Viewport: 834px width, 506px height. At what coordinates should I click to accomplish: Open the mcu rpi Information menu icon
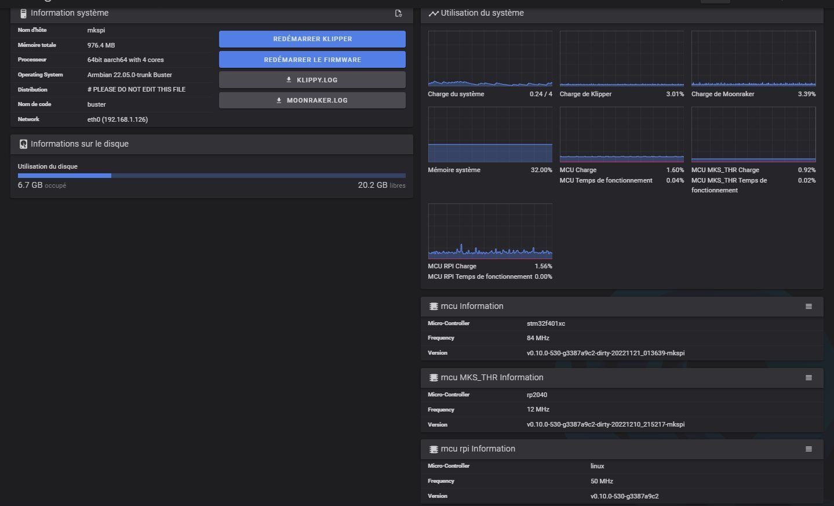[x=808, y=449]
